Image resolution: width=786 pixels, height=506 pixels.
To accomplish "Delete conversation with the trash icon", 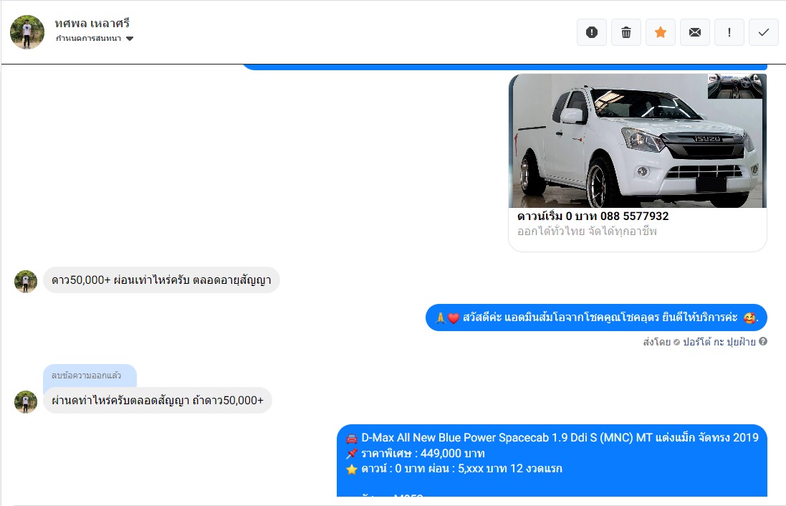I will [626, 32].
